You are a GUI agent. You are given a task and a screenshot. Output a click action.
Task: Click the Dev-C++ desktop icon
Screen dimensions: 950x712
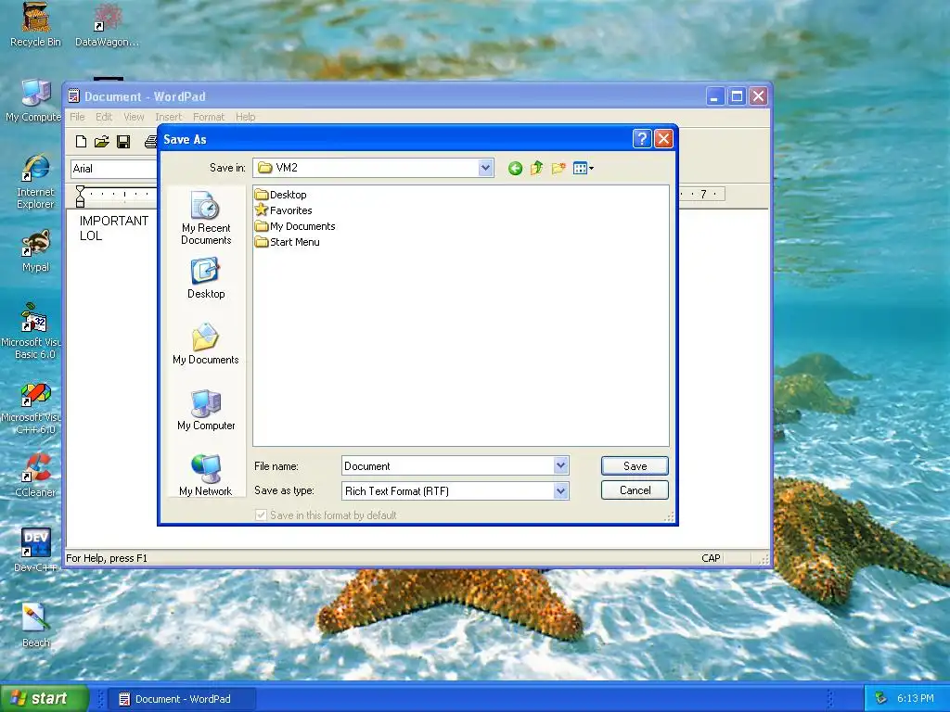tap(36, 550)
